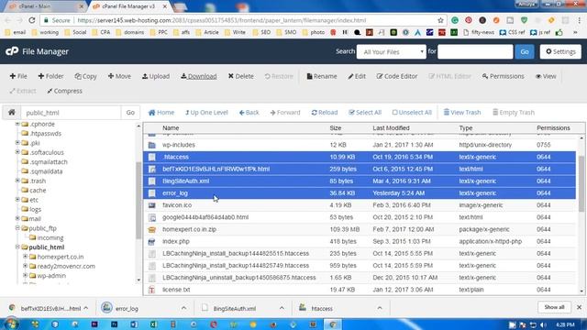Reload the file listing

(x=324, y=113)
